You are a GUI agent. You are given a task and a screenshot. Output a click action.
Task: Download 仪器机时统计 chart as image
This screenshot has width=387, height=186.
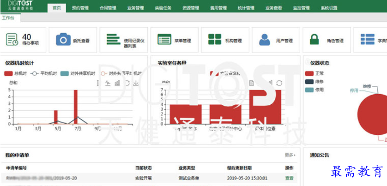coord(136,83)
